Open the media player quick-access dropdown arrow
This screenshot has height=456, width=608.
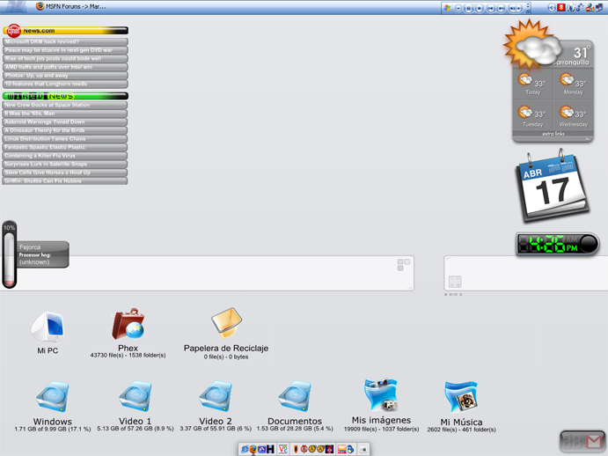[x=458, y=8]
